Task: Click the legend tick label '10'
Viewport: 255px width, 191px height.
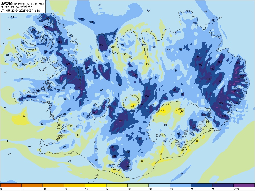Action: coord(23,189)
